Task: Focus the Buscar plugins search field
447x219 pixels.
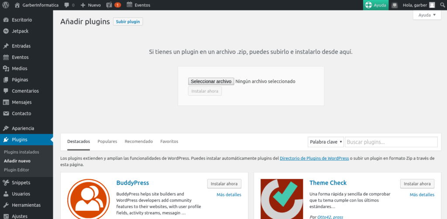Action: [391, 142]
